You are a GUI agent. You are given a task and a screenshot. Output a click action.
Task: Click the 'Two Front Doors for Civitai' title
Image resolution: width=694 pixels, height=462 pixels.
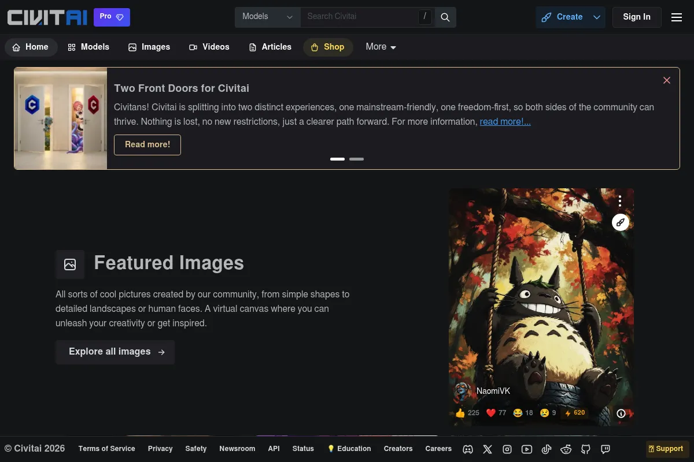(x=182, y=88)
